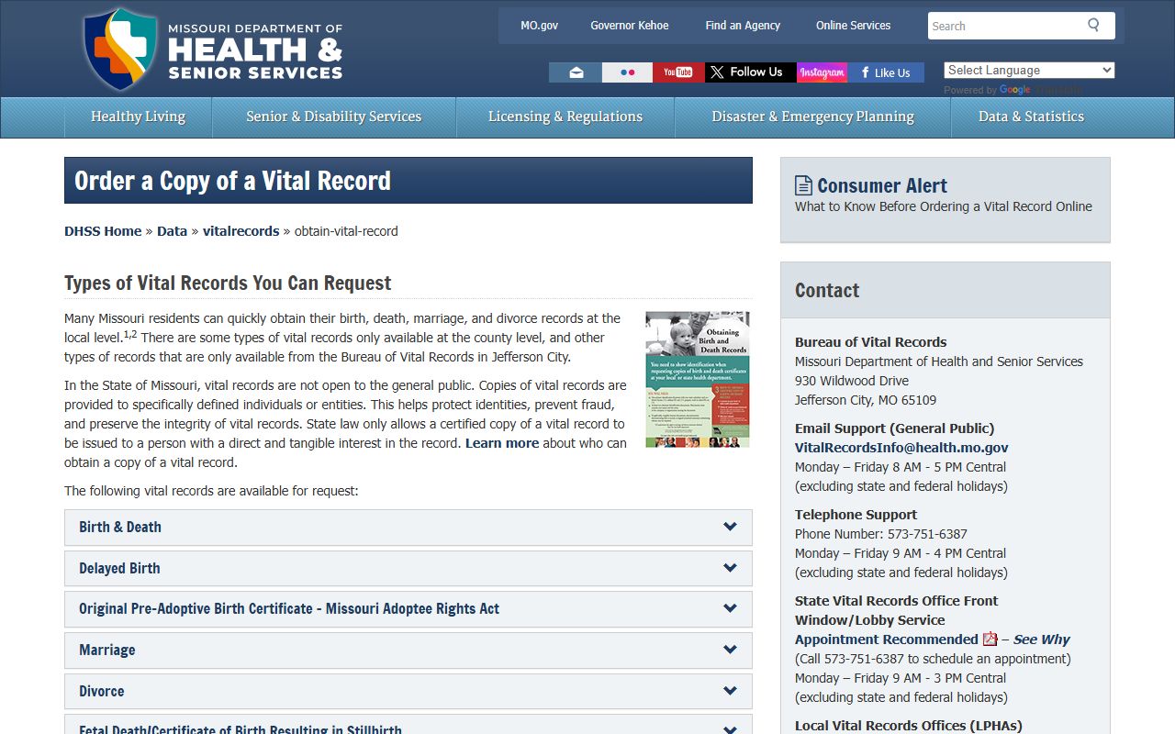The image size is (1175, 734).
Task: Open the Online Services link
Action: (854, 26)
